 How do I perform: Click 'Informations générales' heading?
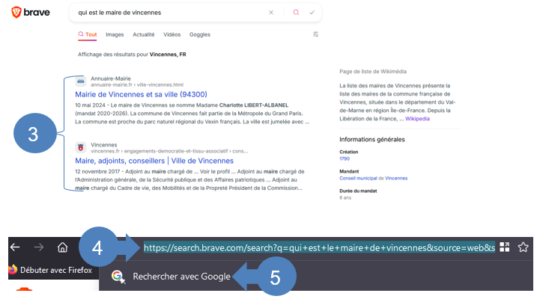coord(372,139)
